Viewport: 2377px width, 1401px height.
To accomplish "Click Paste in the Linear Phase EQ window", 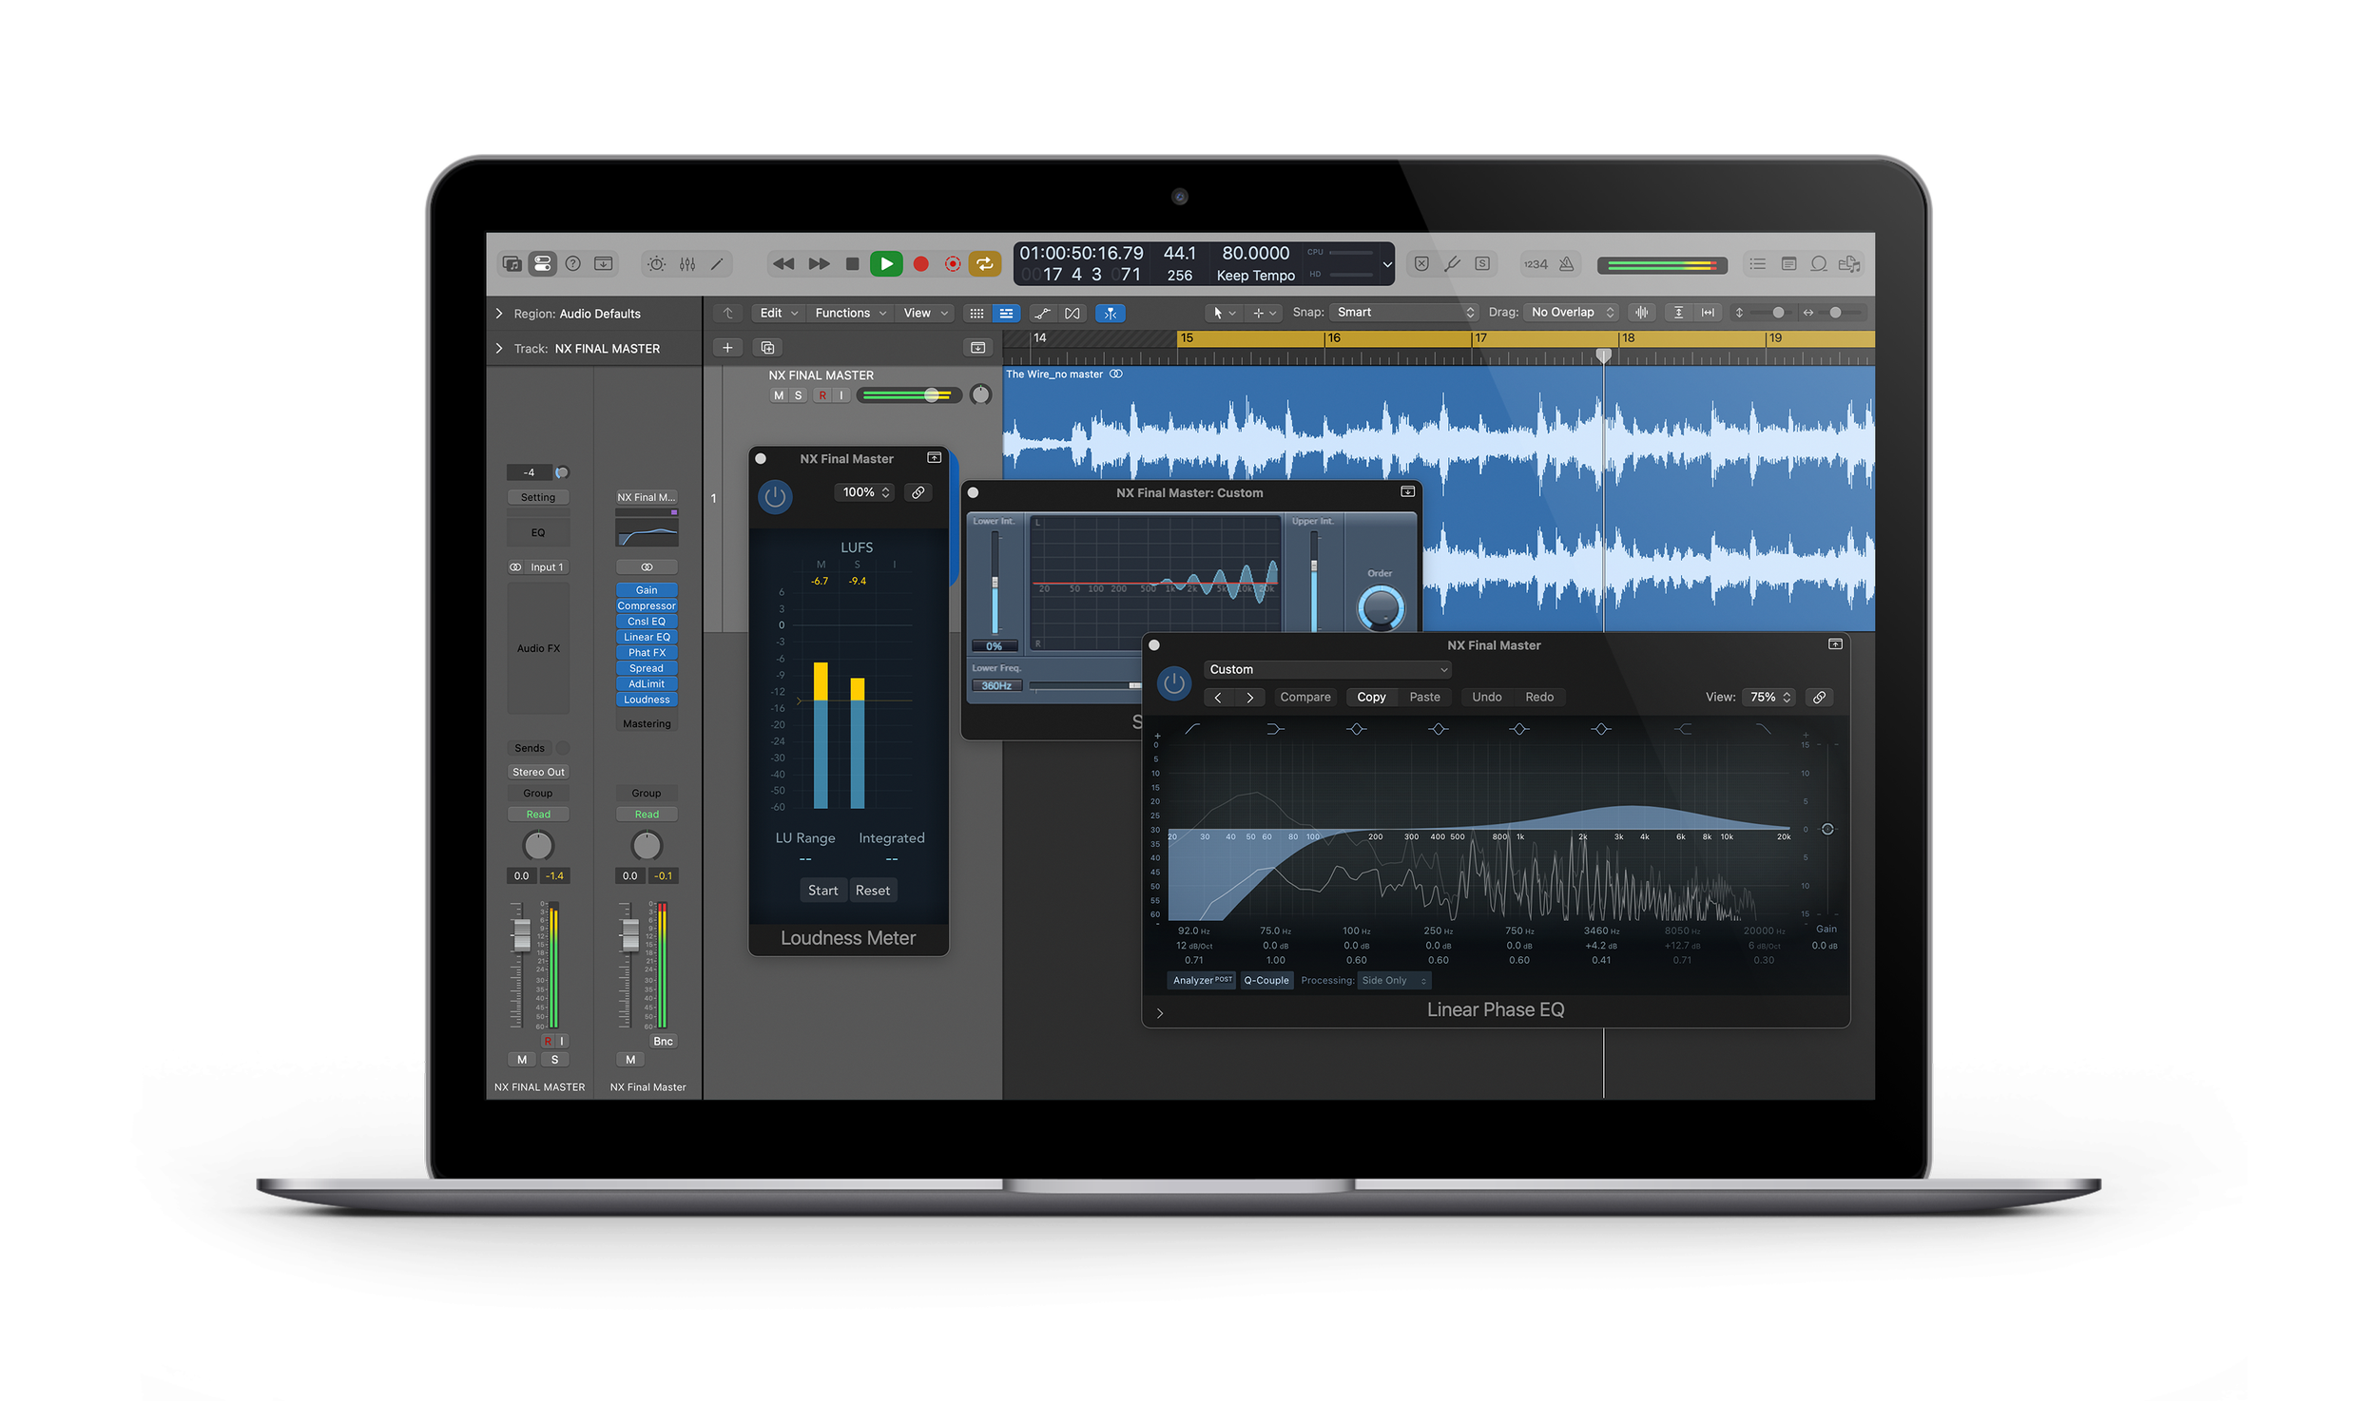I will click(1424, 697).
